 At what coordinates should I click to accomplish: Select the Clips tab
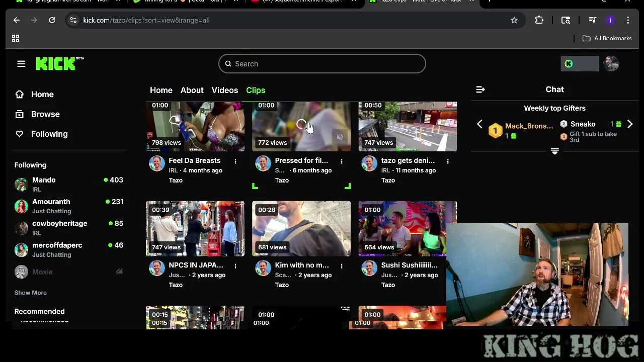[x=256, y=90]
